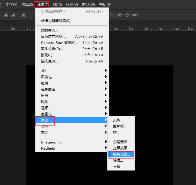This screenshot has width=196, height=185.
Task: Select 自适应广角(A)... filter
Action: pos(72,37)
